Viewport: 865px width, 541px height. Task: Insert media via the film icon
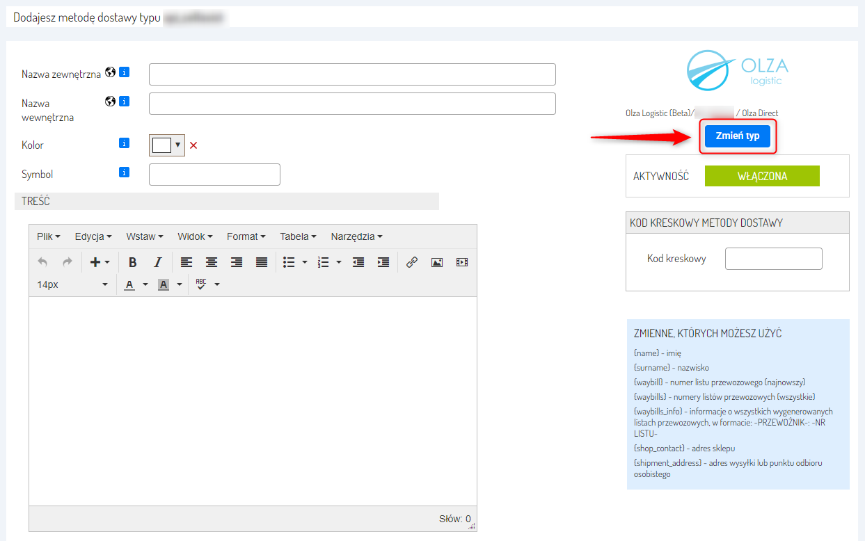click(x=462, y=262)
